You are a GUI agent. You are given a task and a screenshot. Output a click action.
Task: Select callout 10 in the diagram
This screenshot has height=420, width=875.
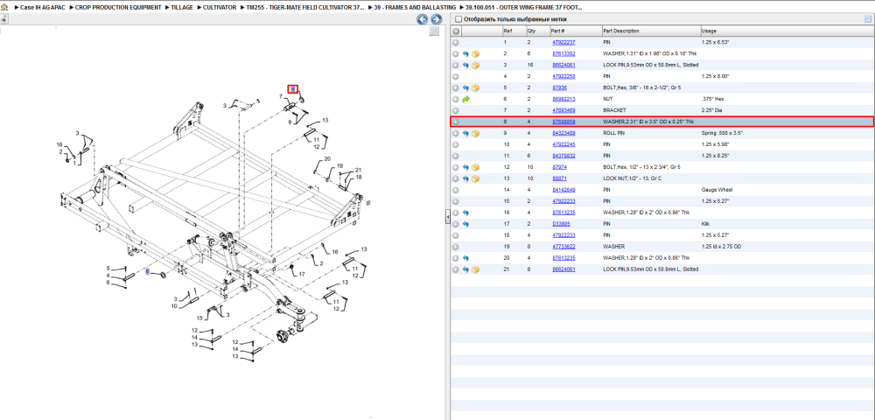[173, 306]
